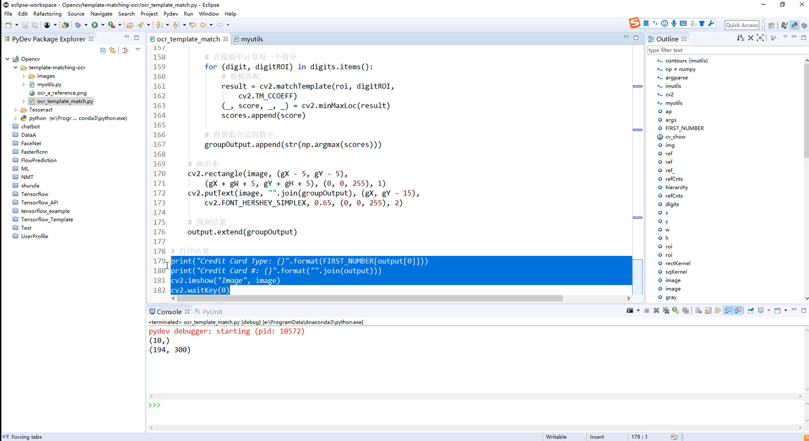The height and width of the screenshot is (441, 809).
Task: Toggle Show Console on standard output change
Action: click(x=728, y=310)
